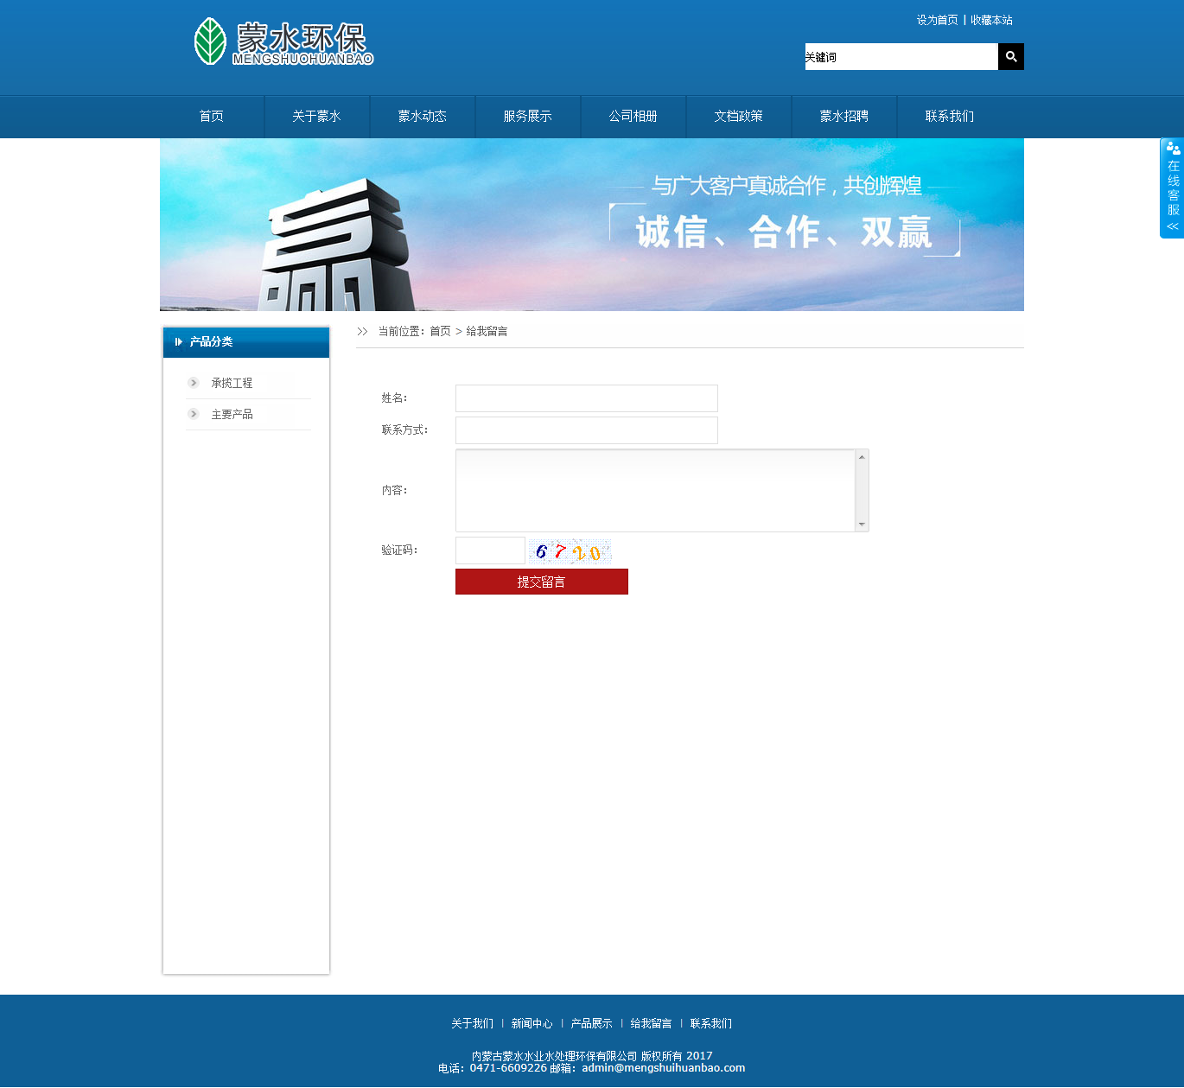The width and height of the screenshot is (1184, 1088).
Task: Click the 收藏本站 link
Action: click(991, 20)
